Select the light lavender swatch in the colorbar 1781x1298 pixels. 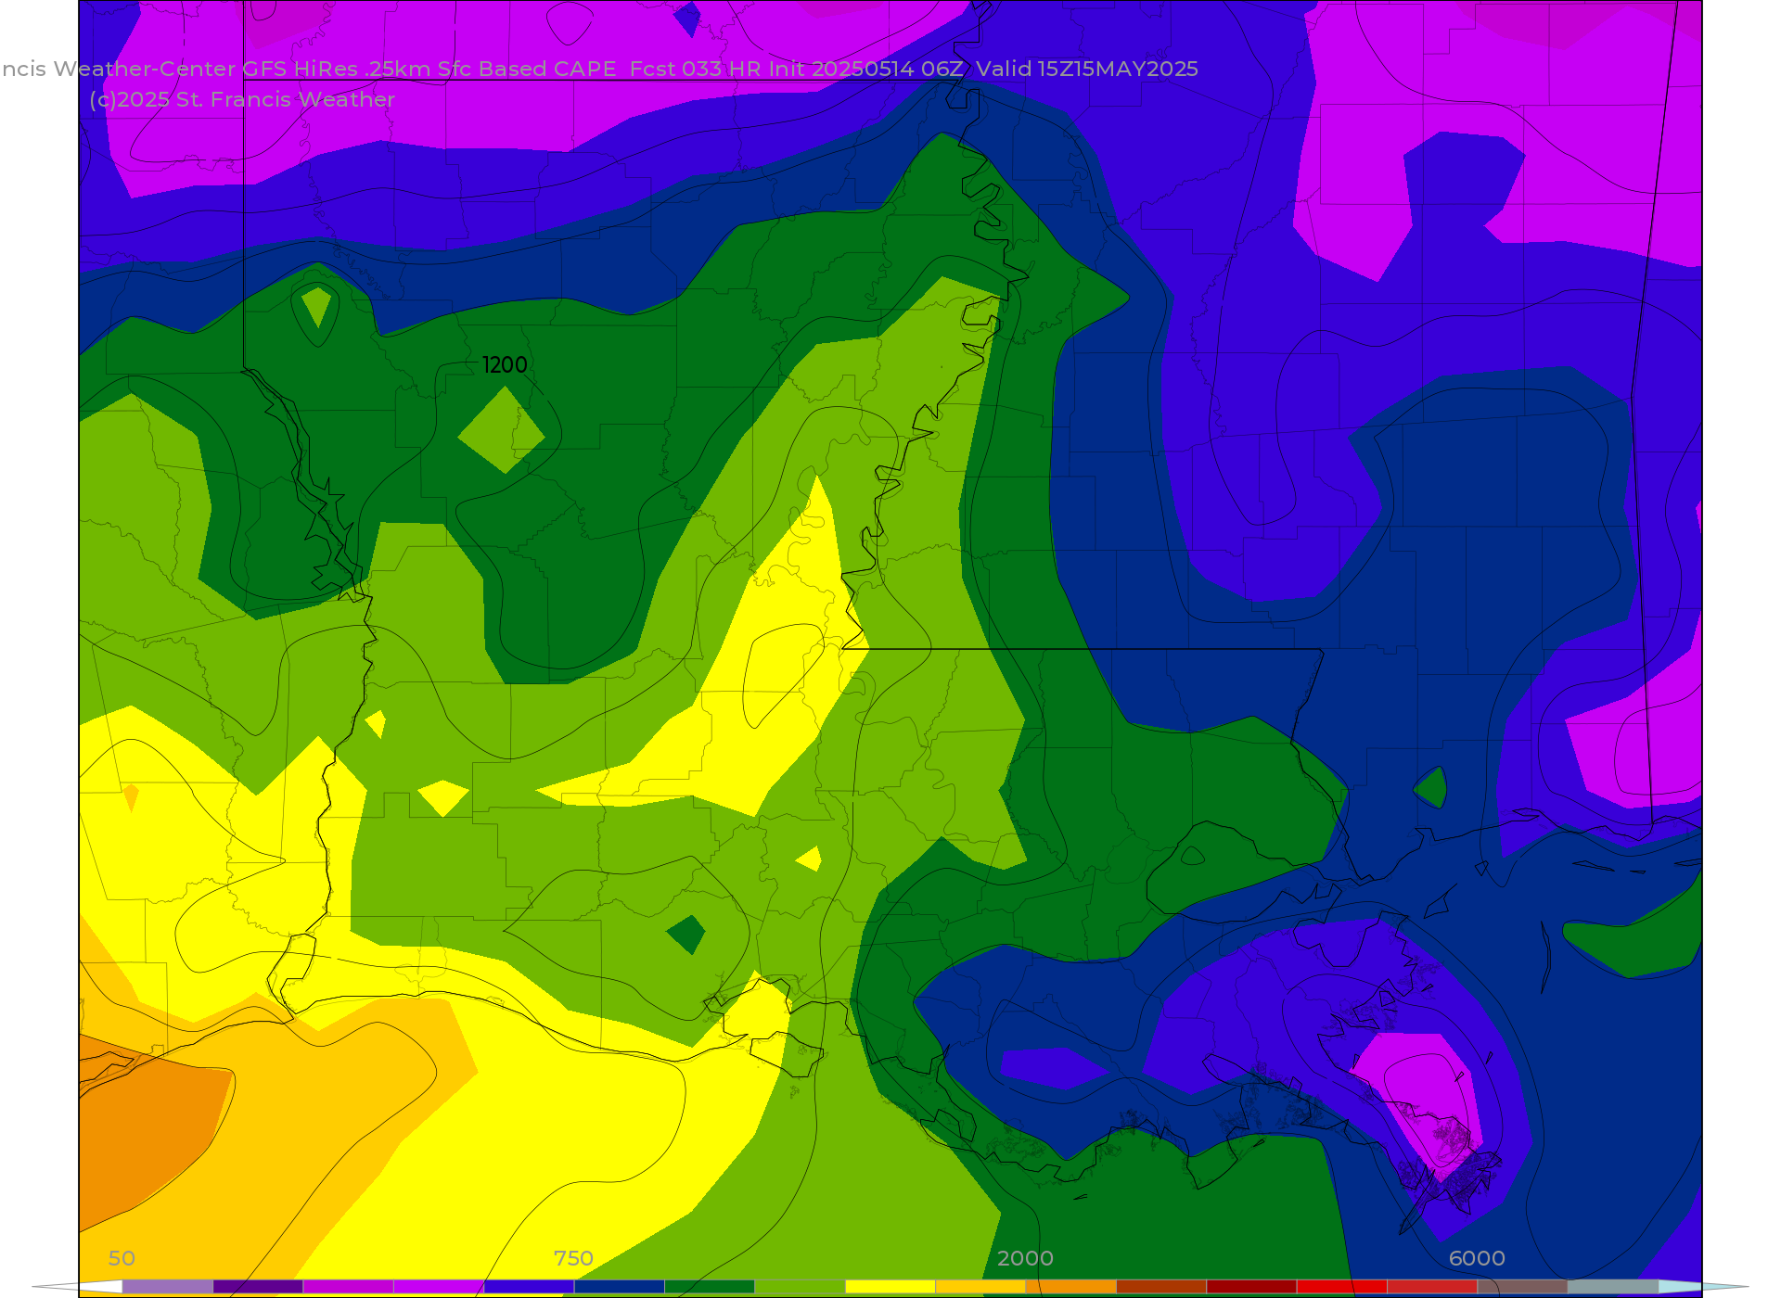tap(168, 1287)
